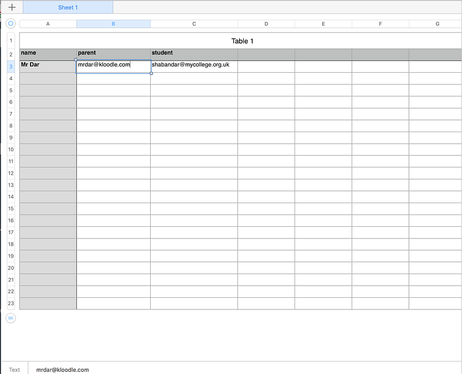Viewport: 462px width, 374px height.
Task: Click the top-left selection handle of cell B3
Action: (x=76, y=59)
